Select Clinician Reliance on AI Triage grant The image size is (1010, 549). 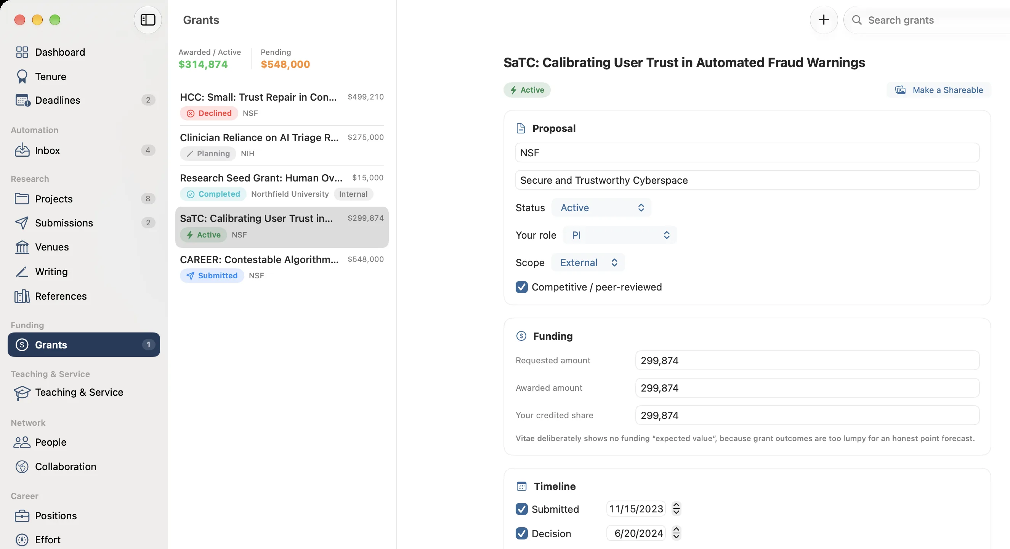point(282,145)
